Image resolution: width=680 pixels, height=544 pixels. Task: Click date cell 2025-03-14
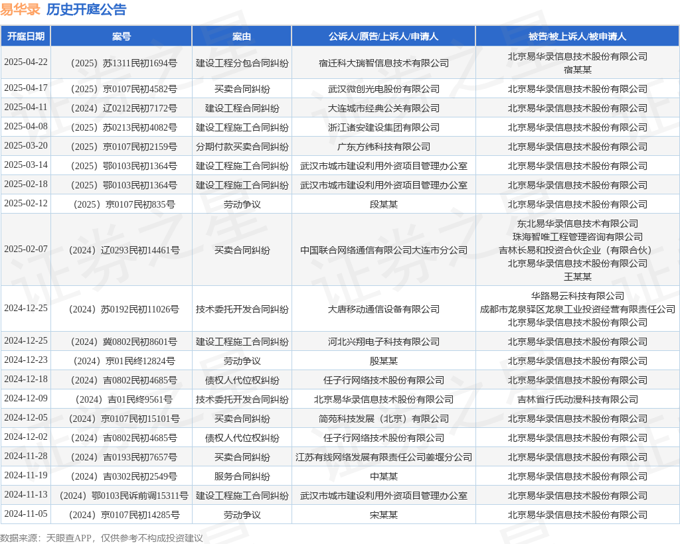[26, 165]
